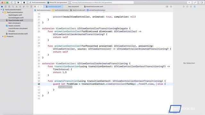Select AppDelegate.swift in the navigator
The height and width of the screenshot is (115, 205).
click(15, 15)
